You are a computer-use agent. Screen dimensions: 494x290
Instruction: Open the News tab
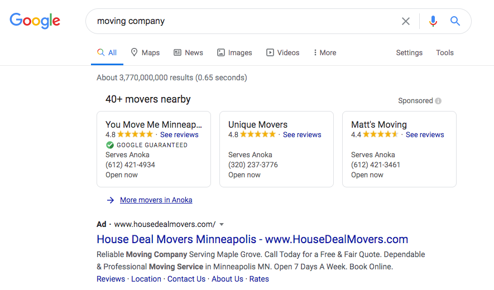[189, 52]
